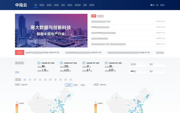Click the 中指云 logo in the header

[21, 5]
